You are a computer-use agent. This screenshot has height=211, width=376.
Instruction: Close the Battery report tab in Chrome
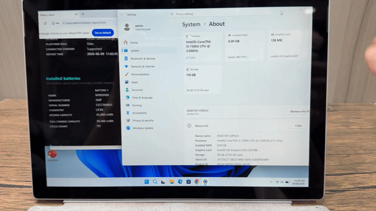coord(76,14)
